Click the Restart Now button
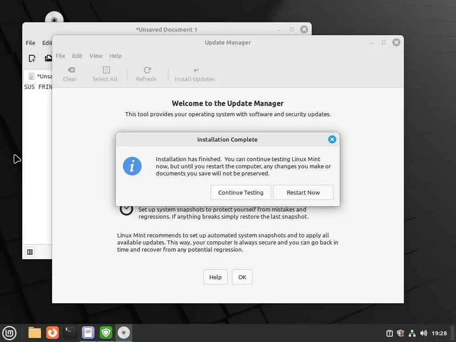 point(303,192)
